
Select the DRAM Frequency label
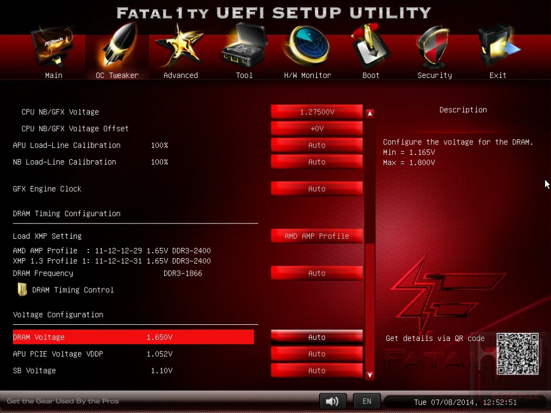(x=43, y=273)
